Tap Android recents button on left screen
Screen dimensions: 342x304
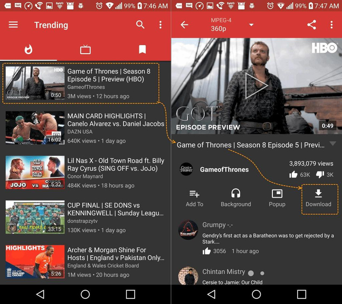130,294
